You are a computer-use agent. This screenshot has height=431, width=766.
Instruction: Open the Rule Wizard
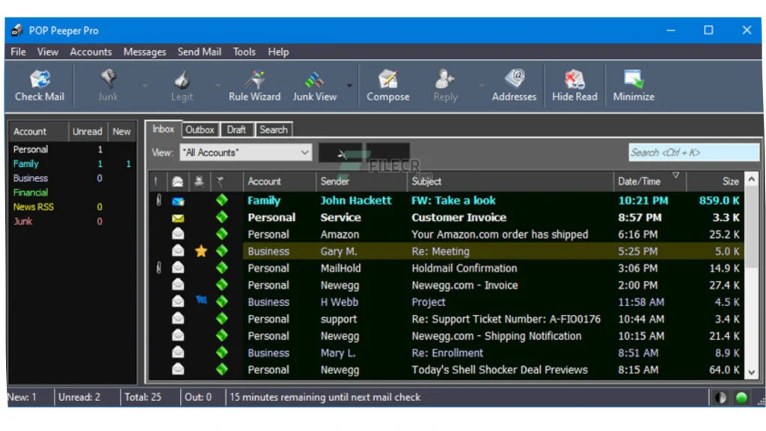click(x=254, y=85)
